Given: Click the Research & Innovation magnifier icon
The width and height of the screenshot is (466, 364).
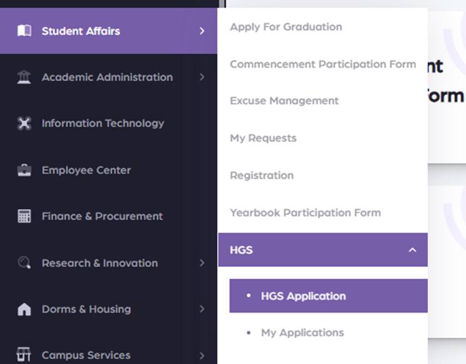Looking at the screenshot, I should tap(24, 263).
